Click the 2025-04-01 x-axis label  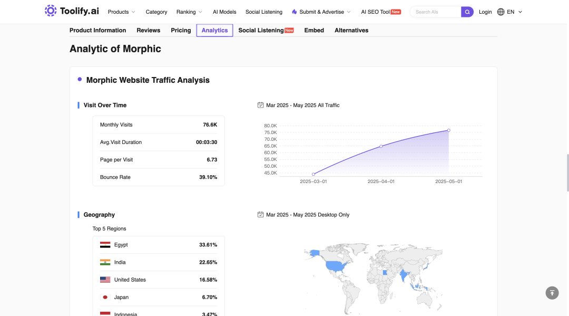coord(381,181)
